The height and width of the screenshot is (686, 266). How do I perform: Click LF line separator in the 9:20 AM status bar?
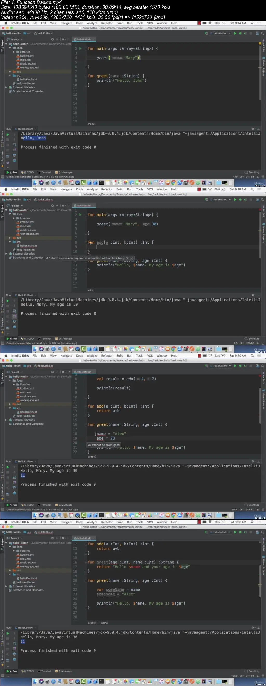241,510
